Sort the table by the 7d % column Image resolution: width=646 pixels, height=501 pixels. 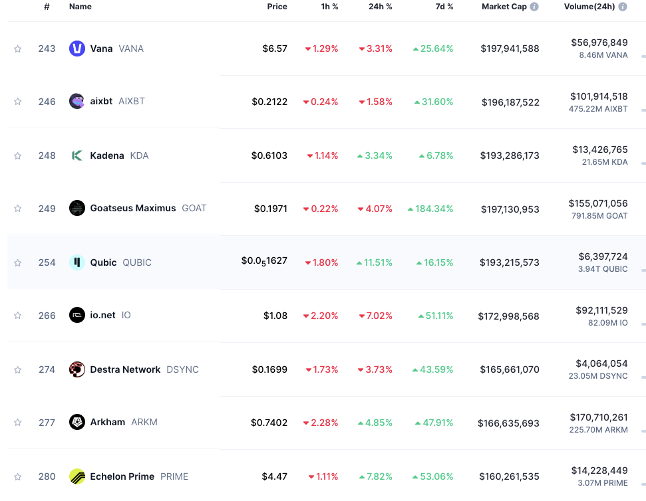coord(443,7)
